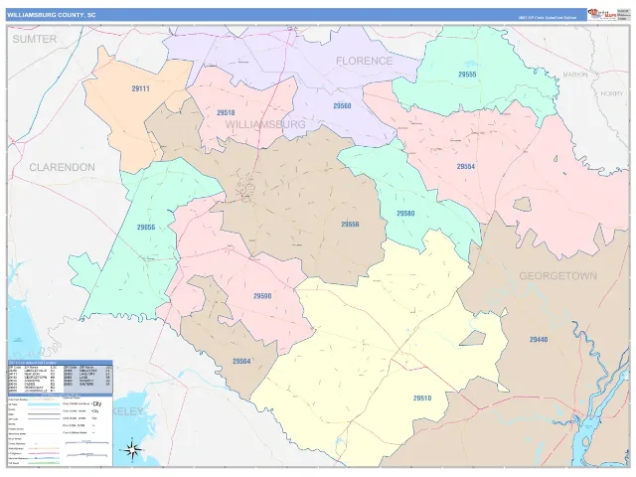Click the "WILLIAMSBURG COUNTY, SC" title text
Image resolution: width=636 pixels, height=477 pixels.
52,15
